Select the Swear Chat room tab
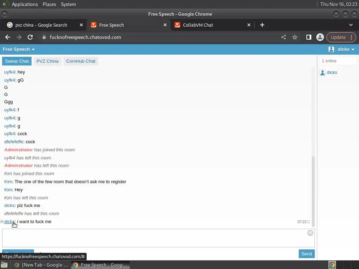Screen dimensions: 359x269 coord(17,61)
